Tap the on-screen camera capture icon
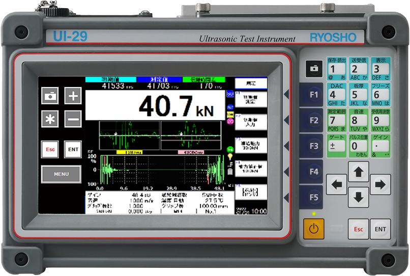This screenshot has width=410, height=276. (x=51, y=95)
